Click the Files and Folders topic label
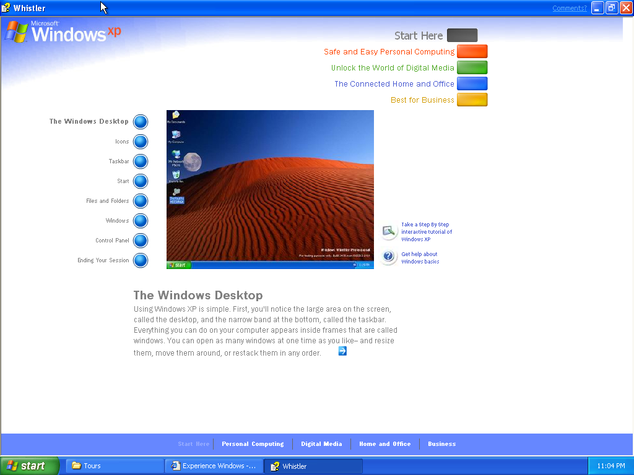Viewport: 634px width, 475px height. (x=108, y=201)
